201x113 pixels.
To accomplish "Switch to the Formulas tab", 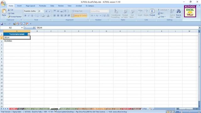I will point(43,6).
